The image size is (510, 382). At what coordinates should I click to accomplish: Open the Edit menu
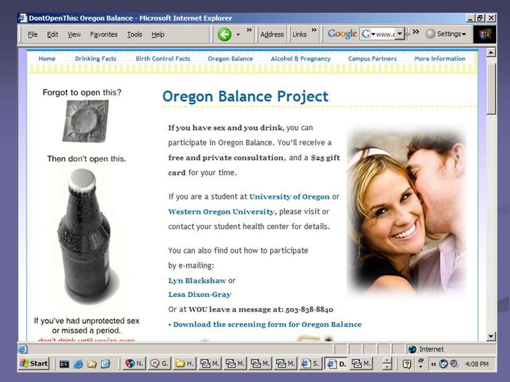point(53,34)
